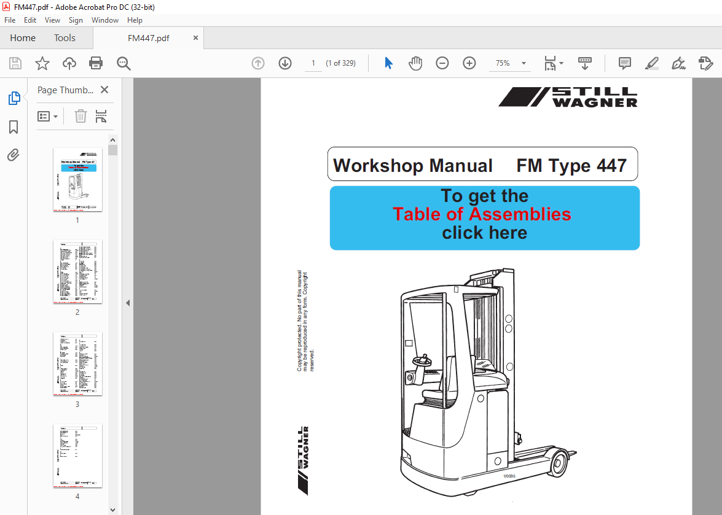722x515 pixels.
Task: Select the FM447.pdf document tab
Action: (148, 38)
